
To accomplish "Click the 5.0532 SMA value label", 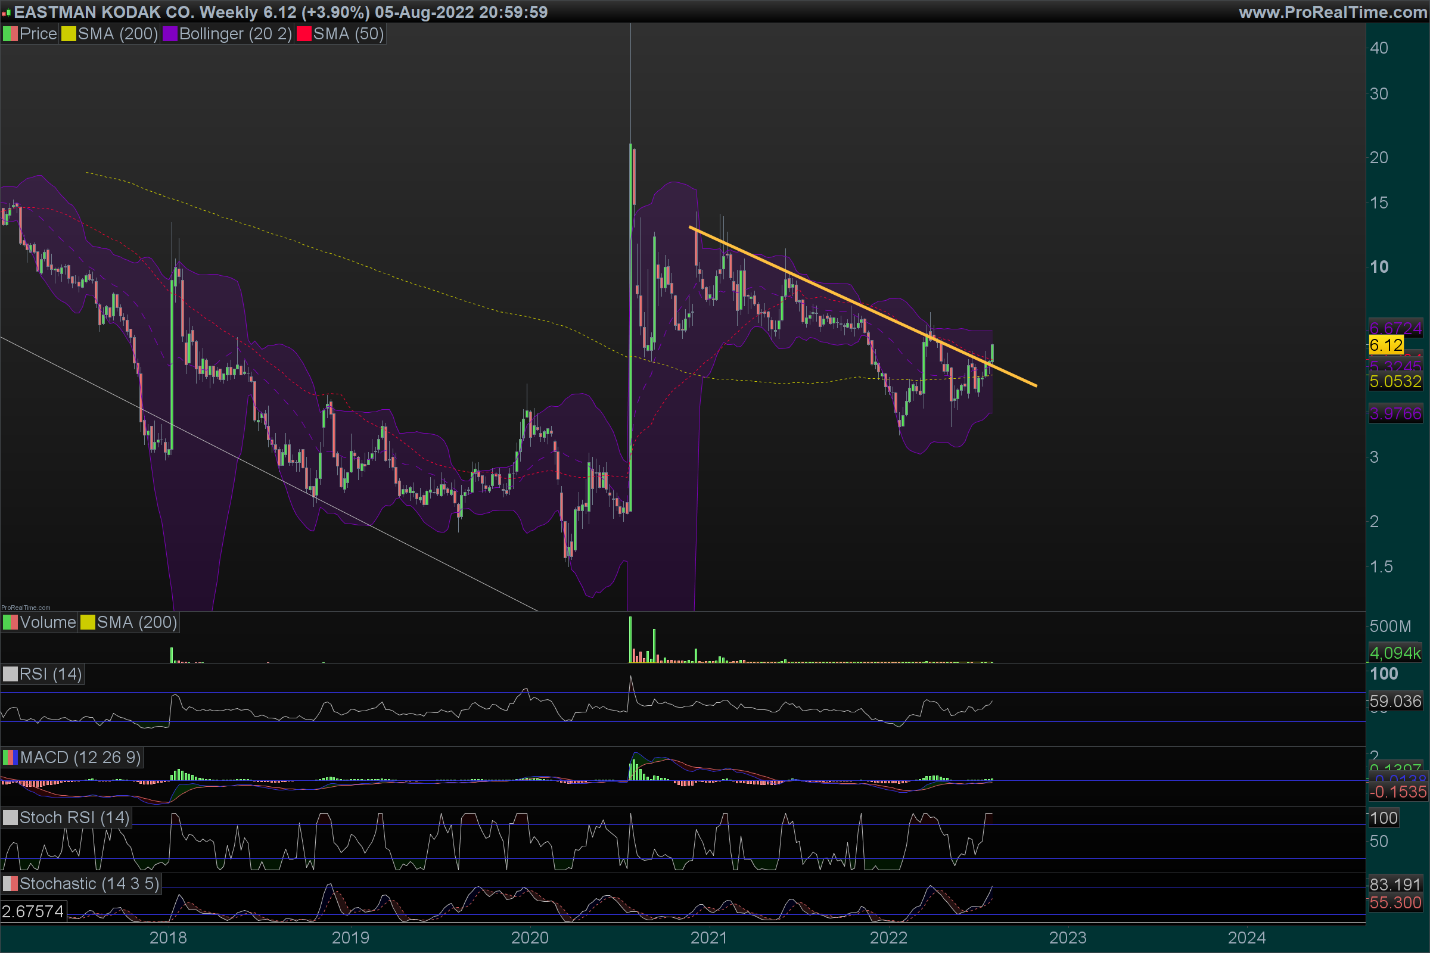I will tap(1395, 382).
